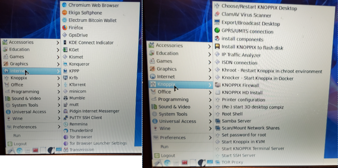Choose Scan/Mount Network Shares
The image size is (338, 168).
(247, 128)
